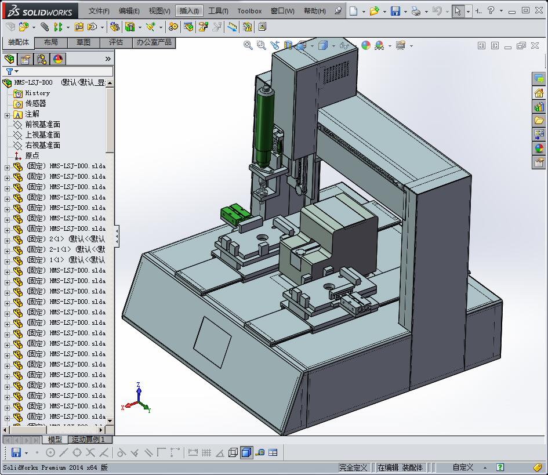Screen dimensions: 548x475
Task: Click the Zoom to Fit magnifier icon
Action: pyautogui.click(x=248, y=45)
